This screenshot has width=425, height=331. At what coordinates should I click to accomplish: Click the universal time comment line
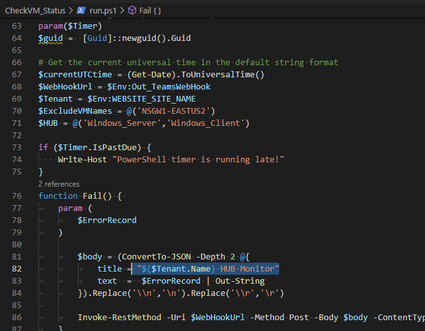(x=188, y=63)
